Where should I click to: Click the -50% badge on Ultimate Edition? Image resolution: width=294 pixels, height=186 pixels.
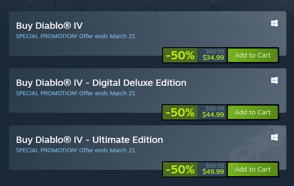point(180,169)
